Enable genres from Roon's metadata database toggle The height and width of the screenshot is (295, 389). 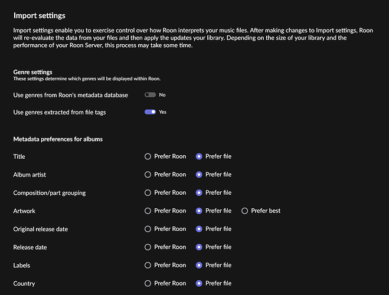click(150, 95)
